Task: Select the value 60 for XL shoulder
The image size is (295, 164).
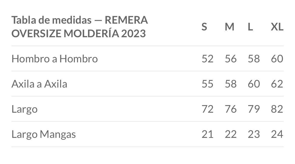Action: pos(277,59)
